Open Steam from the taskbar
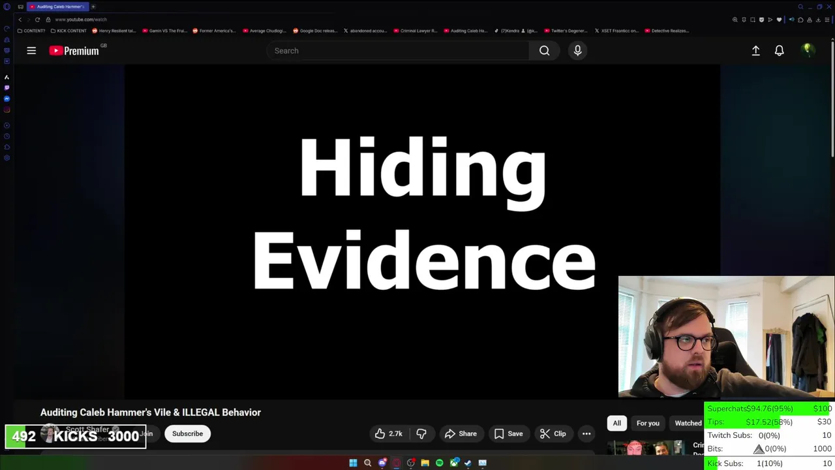835x470 pixels. 468,463
